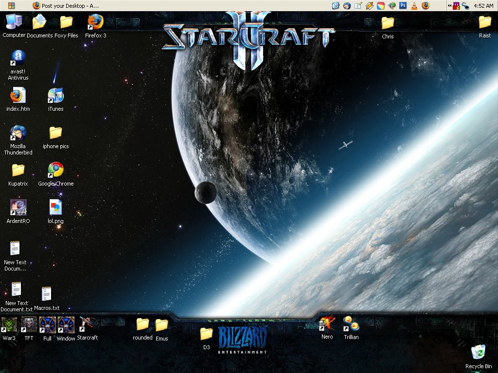Screen dimensions: 498x373
Task: Open the Computer desktop icon
Action: 14,26
